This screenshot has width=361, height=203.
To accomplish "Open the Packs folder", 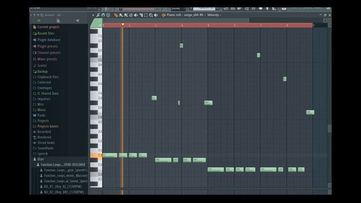I will 41,115.
